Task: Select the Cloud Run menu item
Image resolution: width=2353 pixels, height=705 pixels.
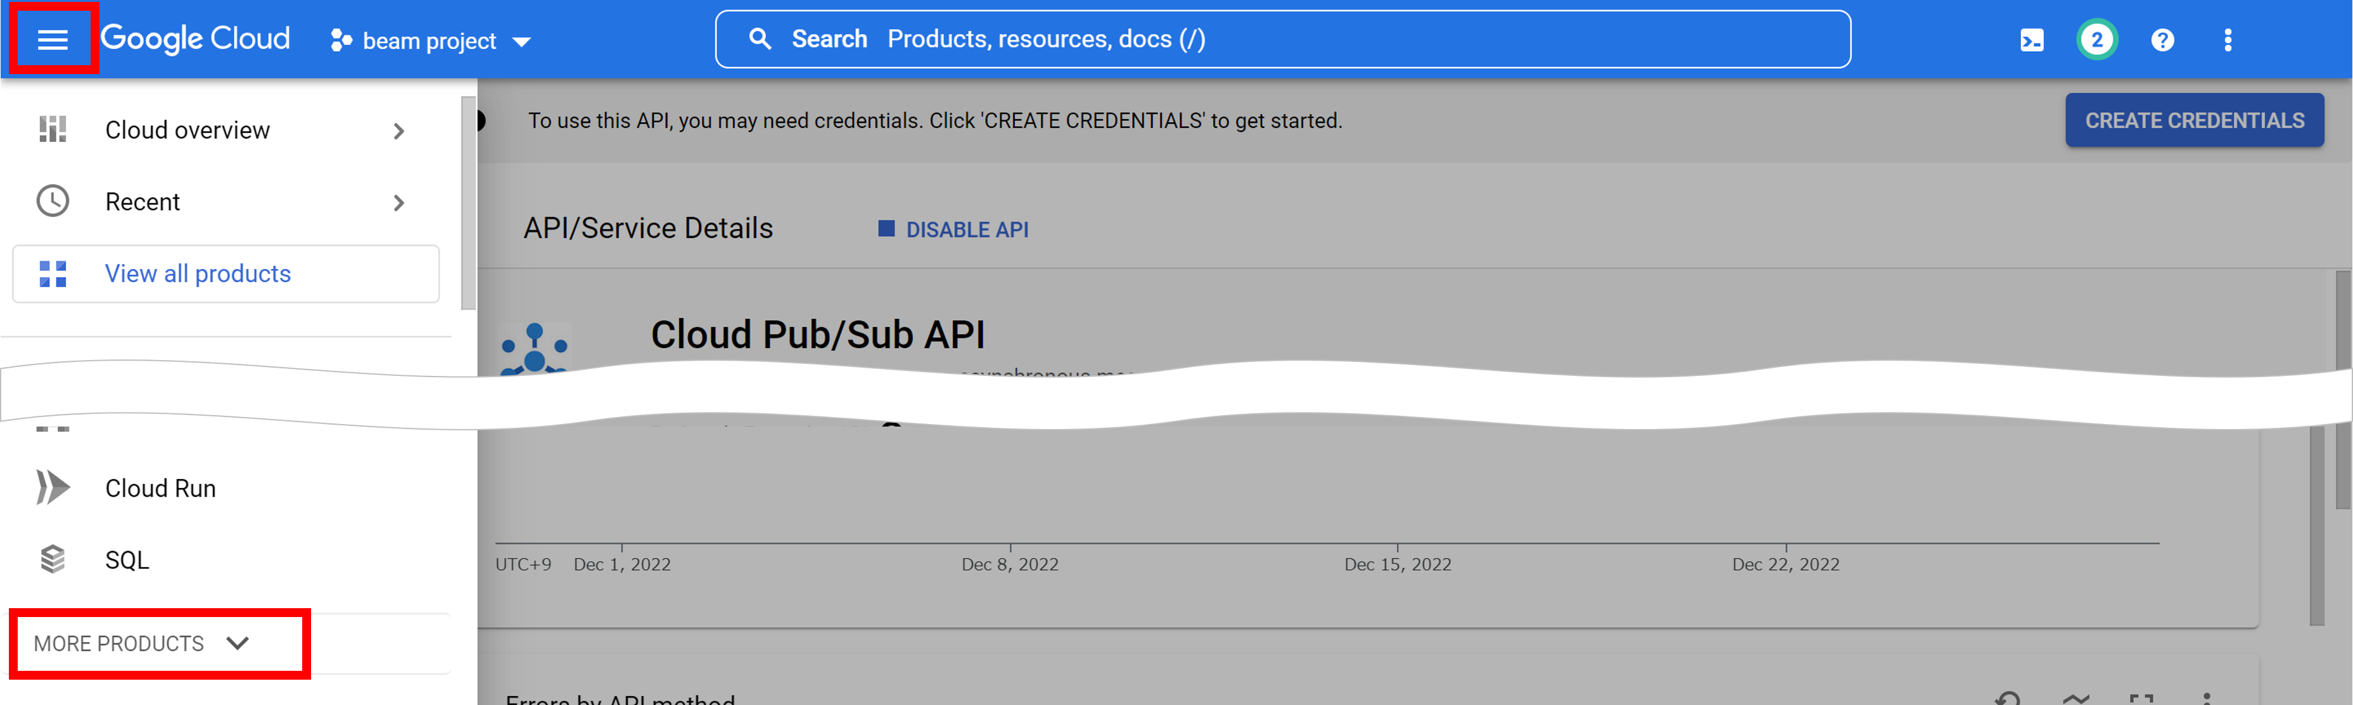Action: click(160, 488)
